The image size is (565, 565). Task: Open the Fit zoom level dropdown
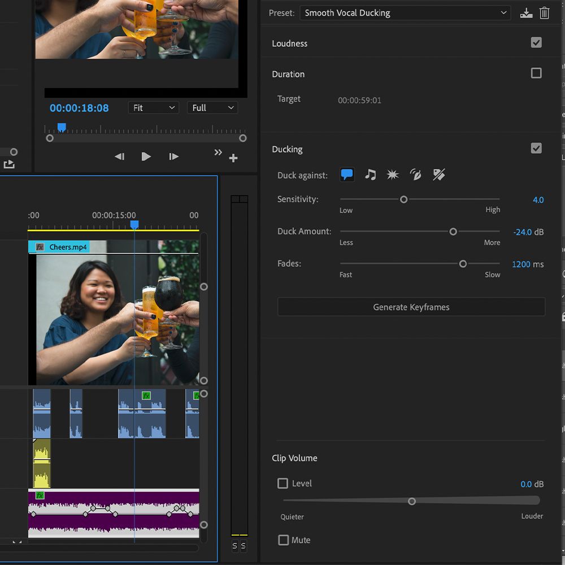(153, 107)
